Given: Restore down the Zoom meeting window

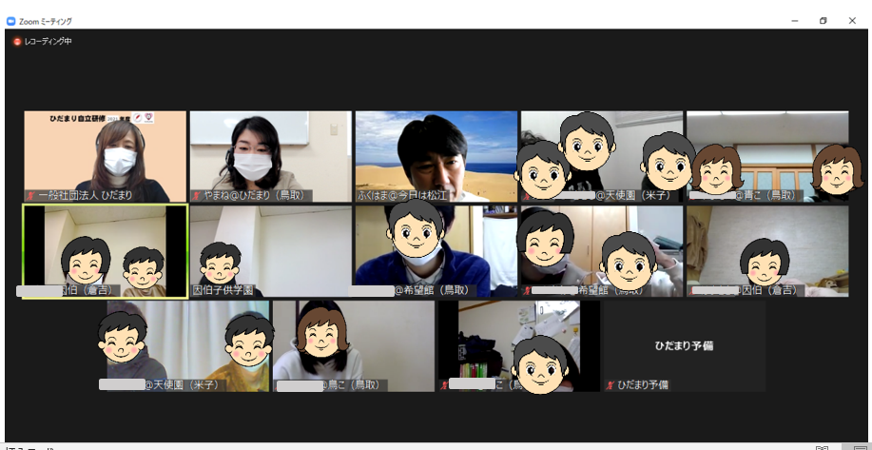Looking at the screenshot, I should coord(824,21).
